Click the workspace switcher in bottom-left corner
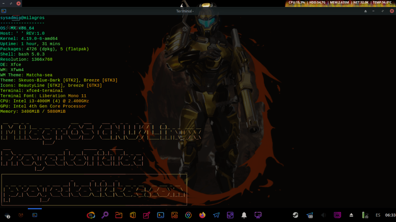 [7, 215]
